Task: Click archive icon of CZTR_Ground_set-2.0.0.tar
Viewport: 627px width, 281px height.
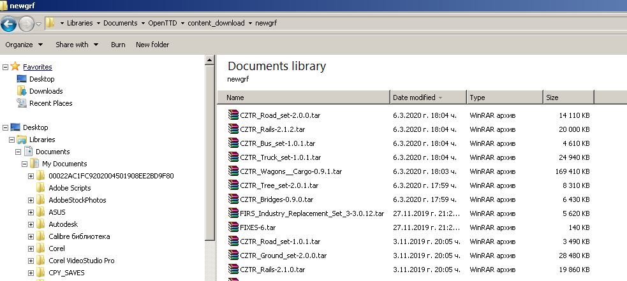Action: (x=233, y=255)
